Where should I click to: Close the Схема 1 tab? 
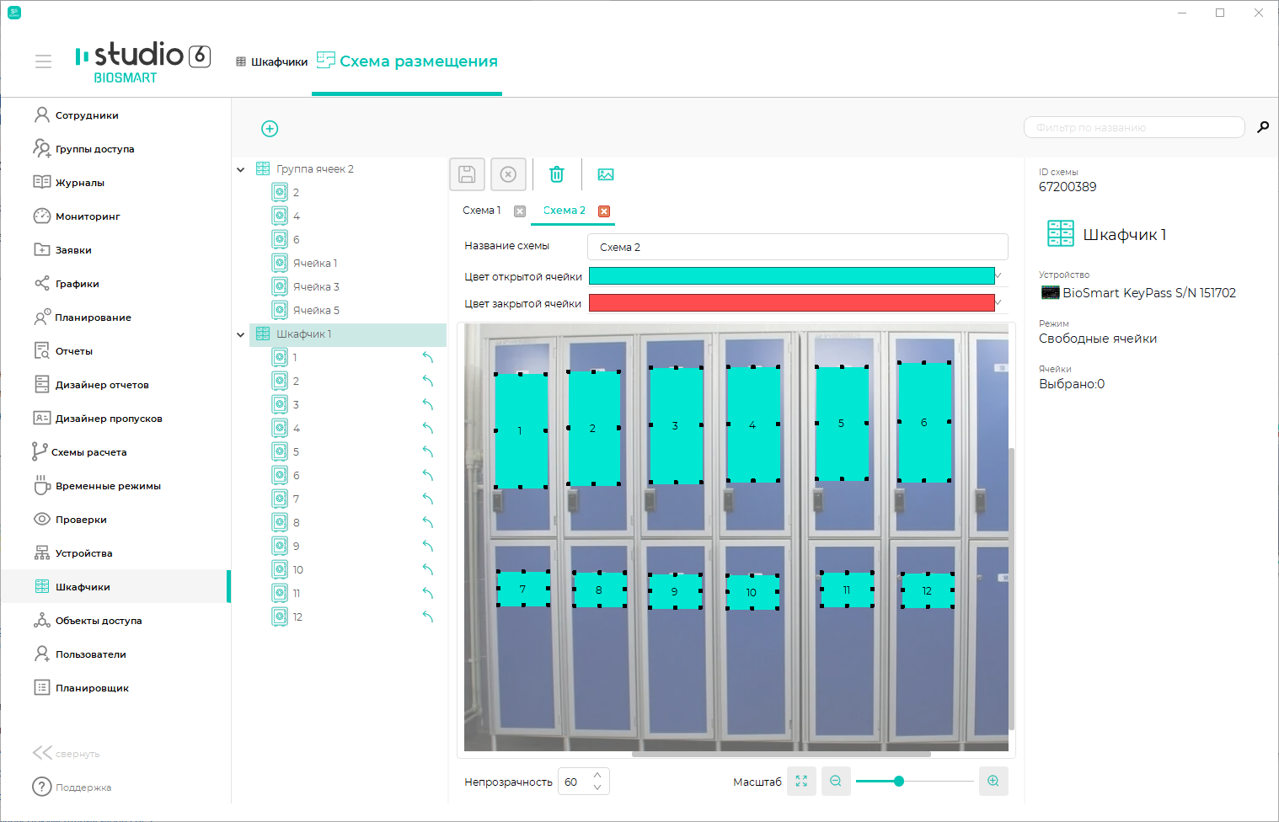[520, 211]
